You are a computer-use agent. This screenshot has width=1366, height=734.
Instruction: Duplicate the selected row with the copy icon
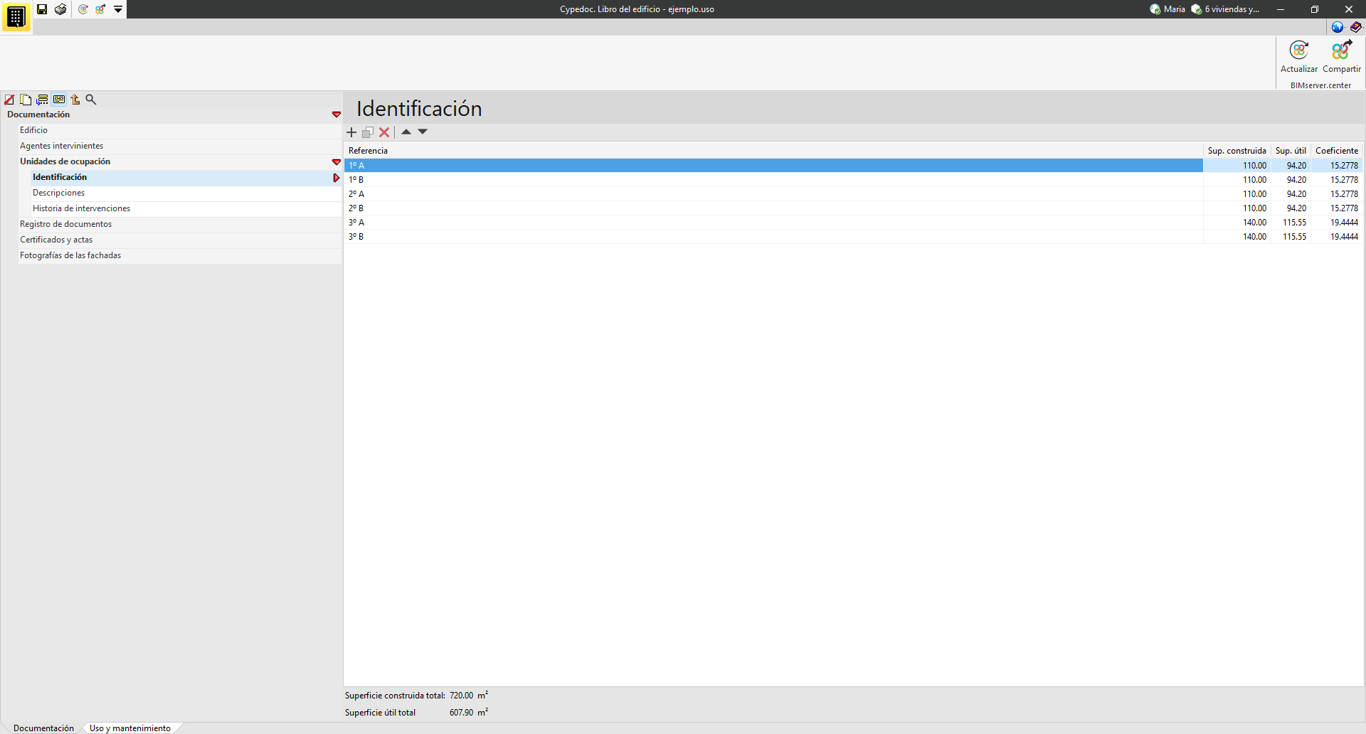click(x=368, y=132)
